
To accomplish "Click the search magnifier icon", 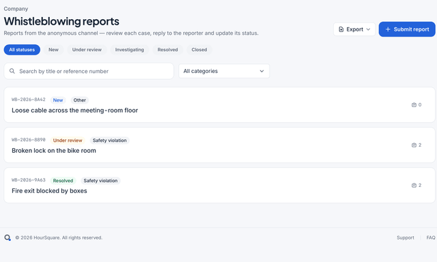I will (x=12, y=71).
